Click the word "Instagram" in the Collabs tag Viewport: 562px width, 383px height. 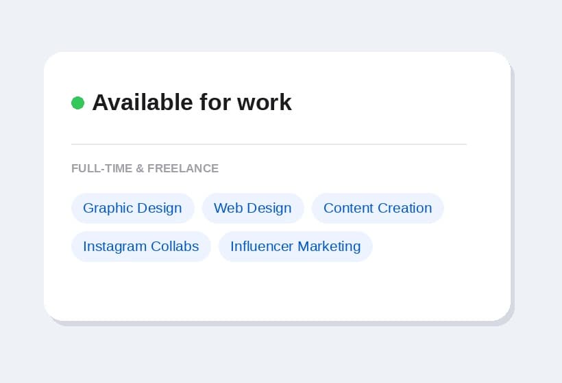pos(114,246)
